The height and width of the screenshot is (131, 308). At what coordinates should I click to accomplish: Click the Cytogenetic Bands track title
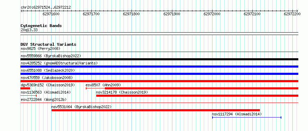(41, 26)
